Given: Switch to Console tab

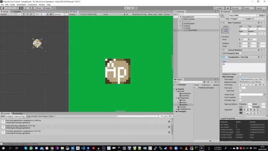Looking at the screenshot, I should pyautogui.click(x=5, y=114).
